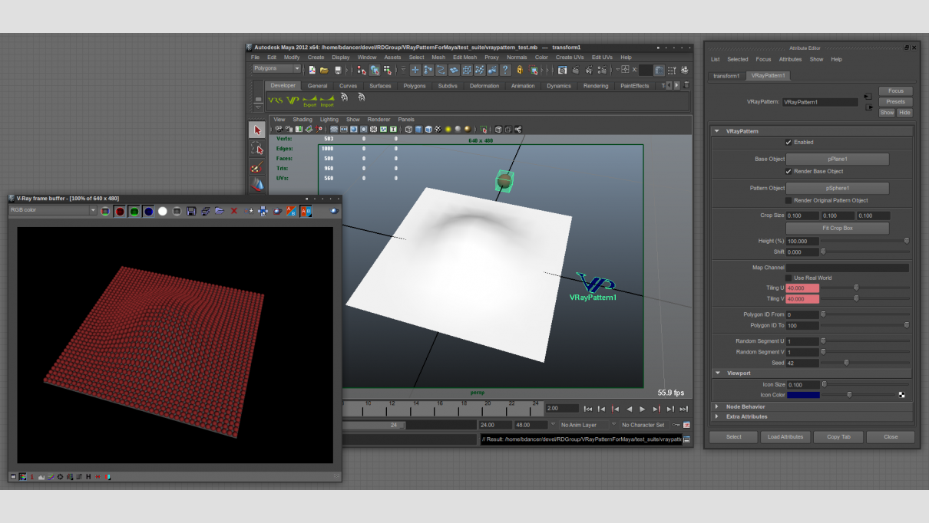Click the padlock lock selection icon
This screenshot has width=929, height=523.
[520, 70]
